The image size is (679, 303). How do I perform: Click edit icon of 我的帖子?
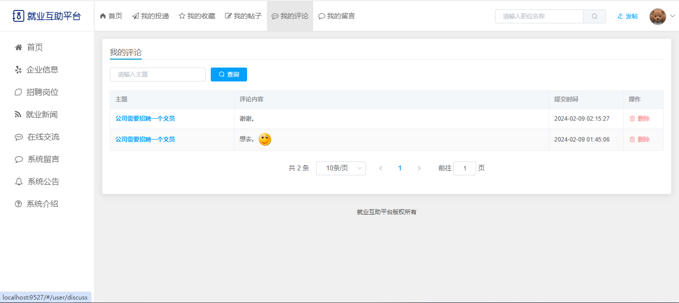229,16
